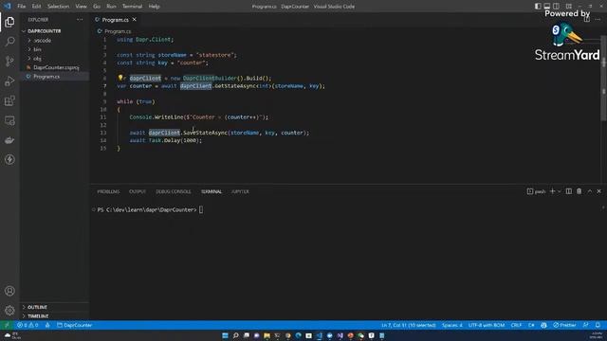This screenshot has width=607, height=341.
Task: Open the File menu
Action: [21, 7]
